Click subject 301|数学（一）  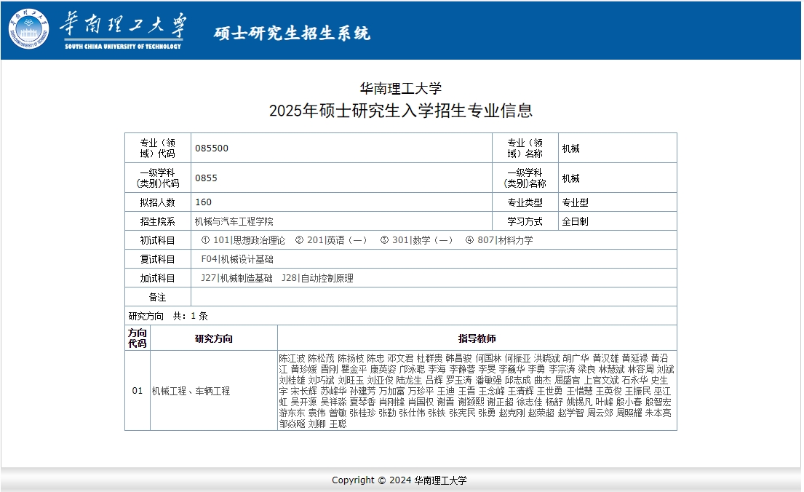pos(423,240)
